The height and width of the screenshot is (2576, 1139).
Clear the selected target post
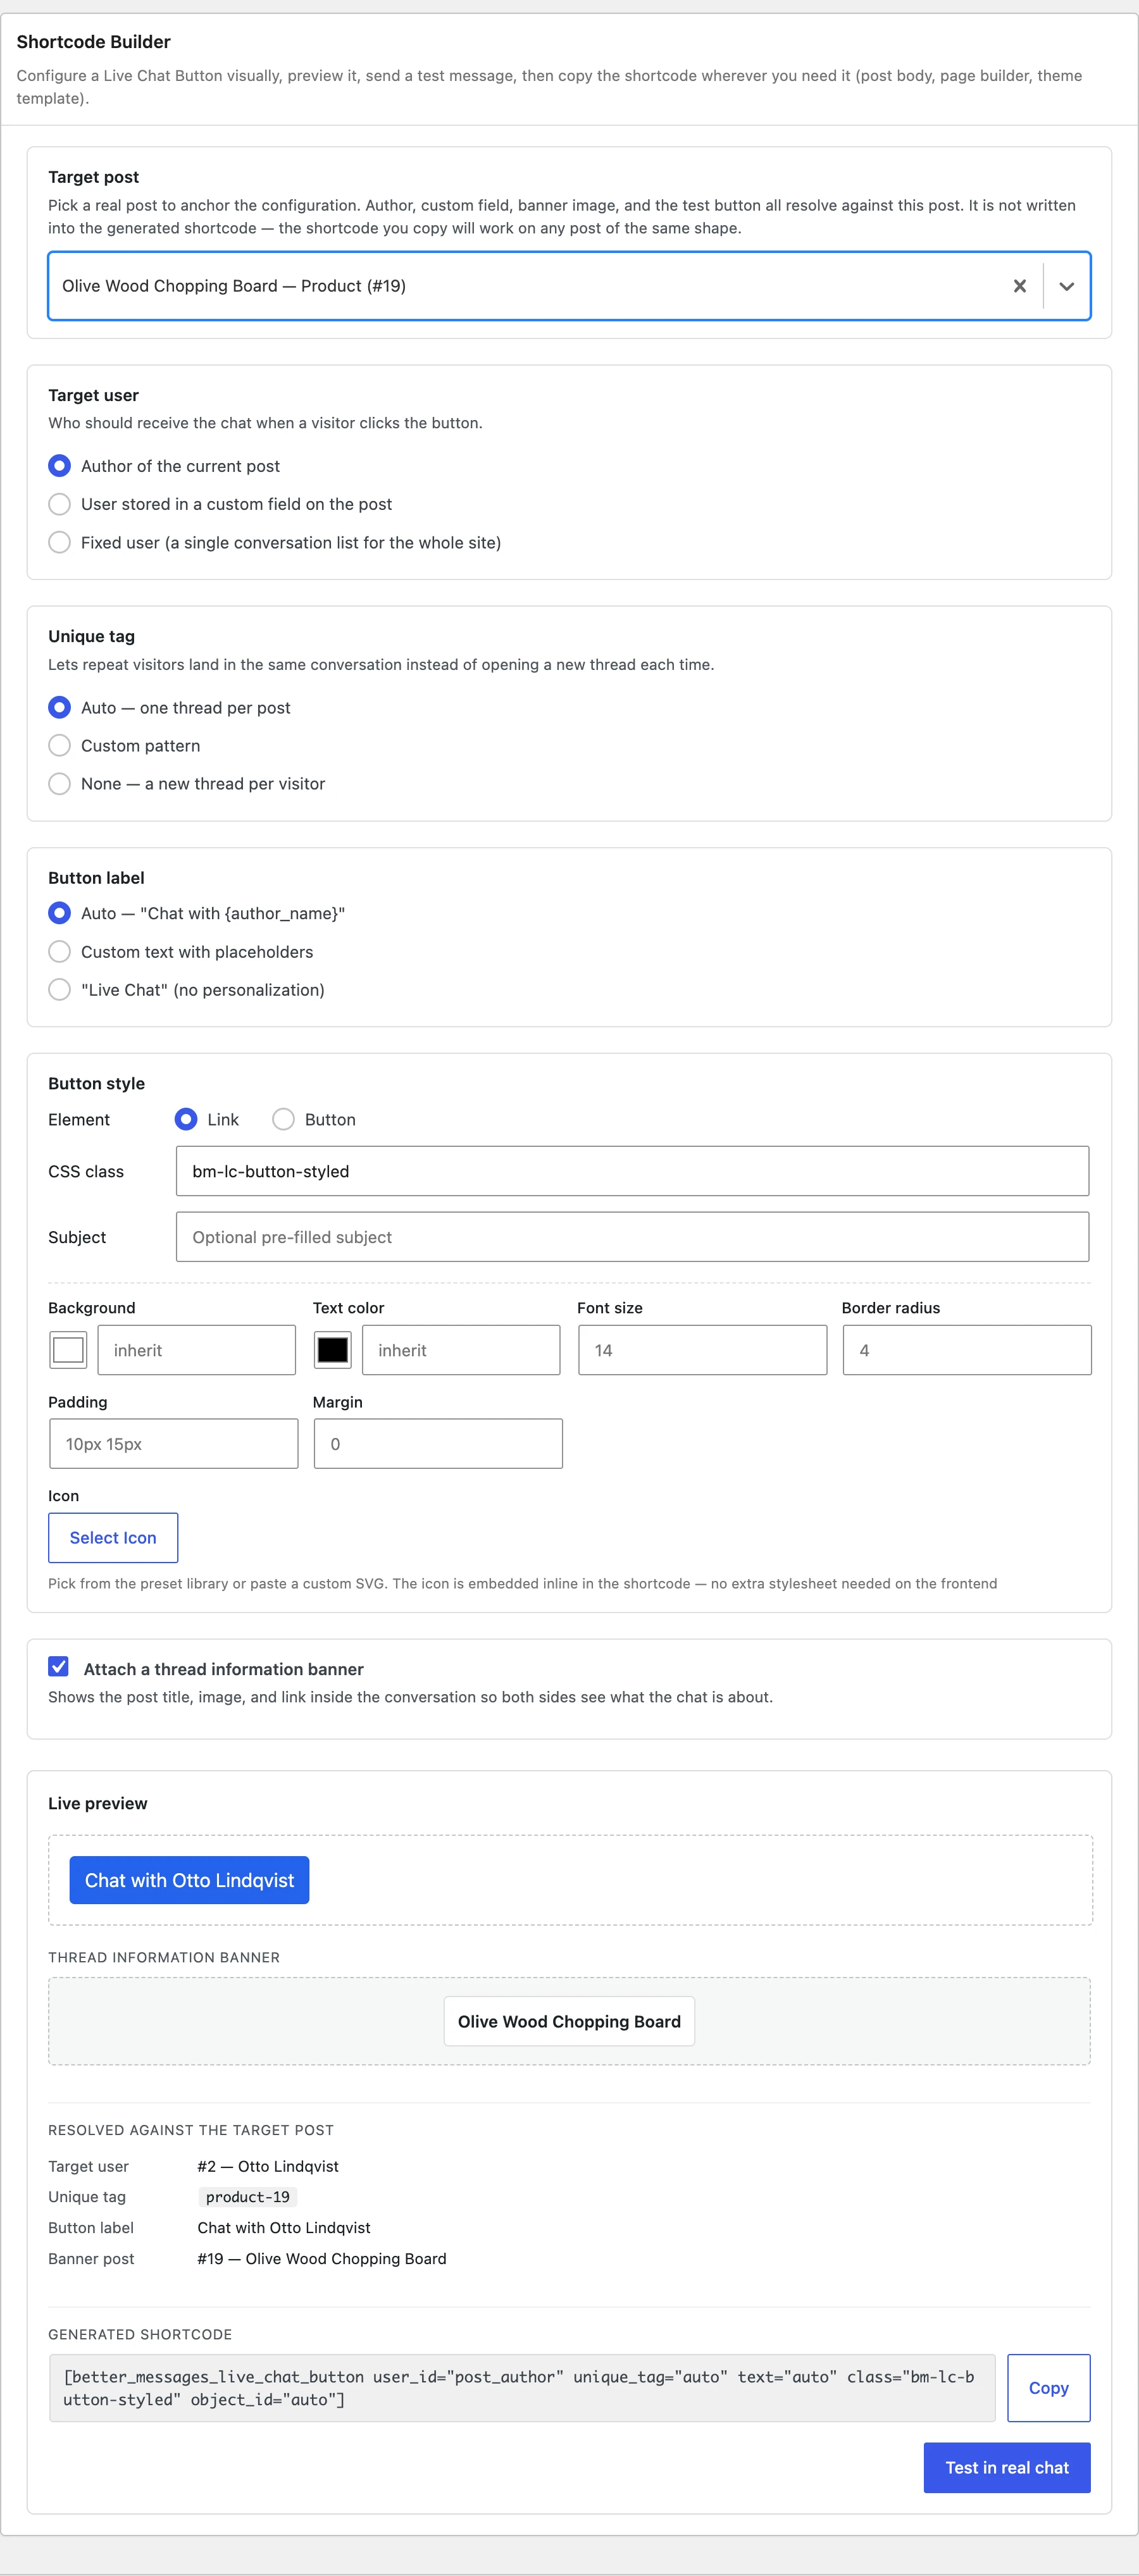[1019, 286]
